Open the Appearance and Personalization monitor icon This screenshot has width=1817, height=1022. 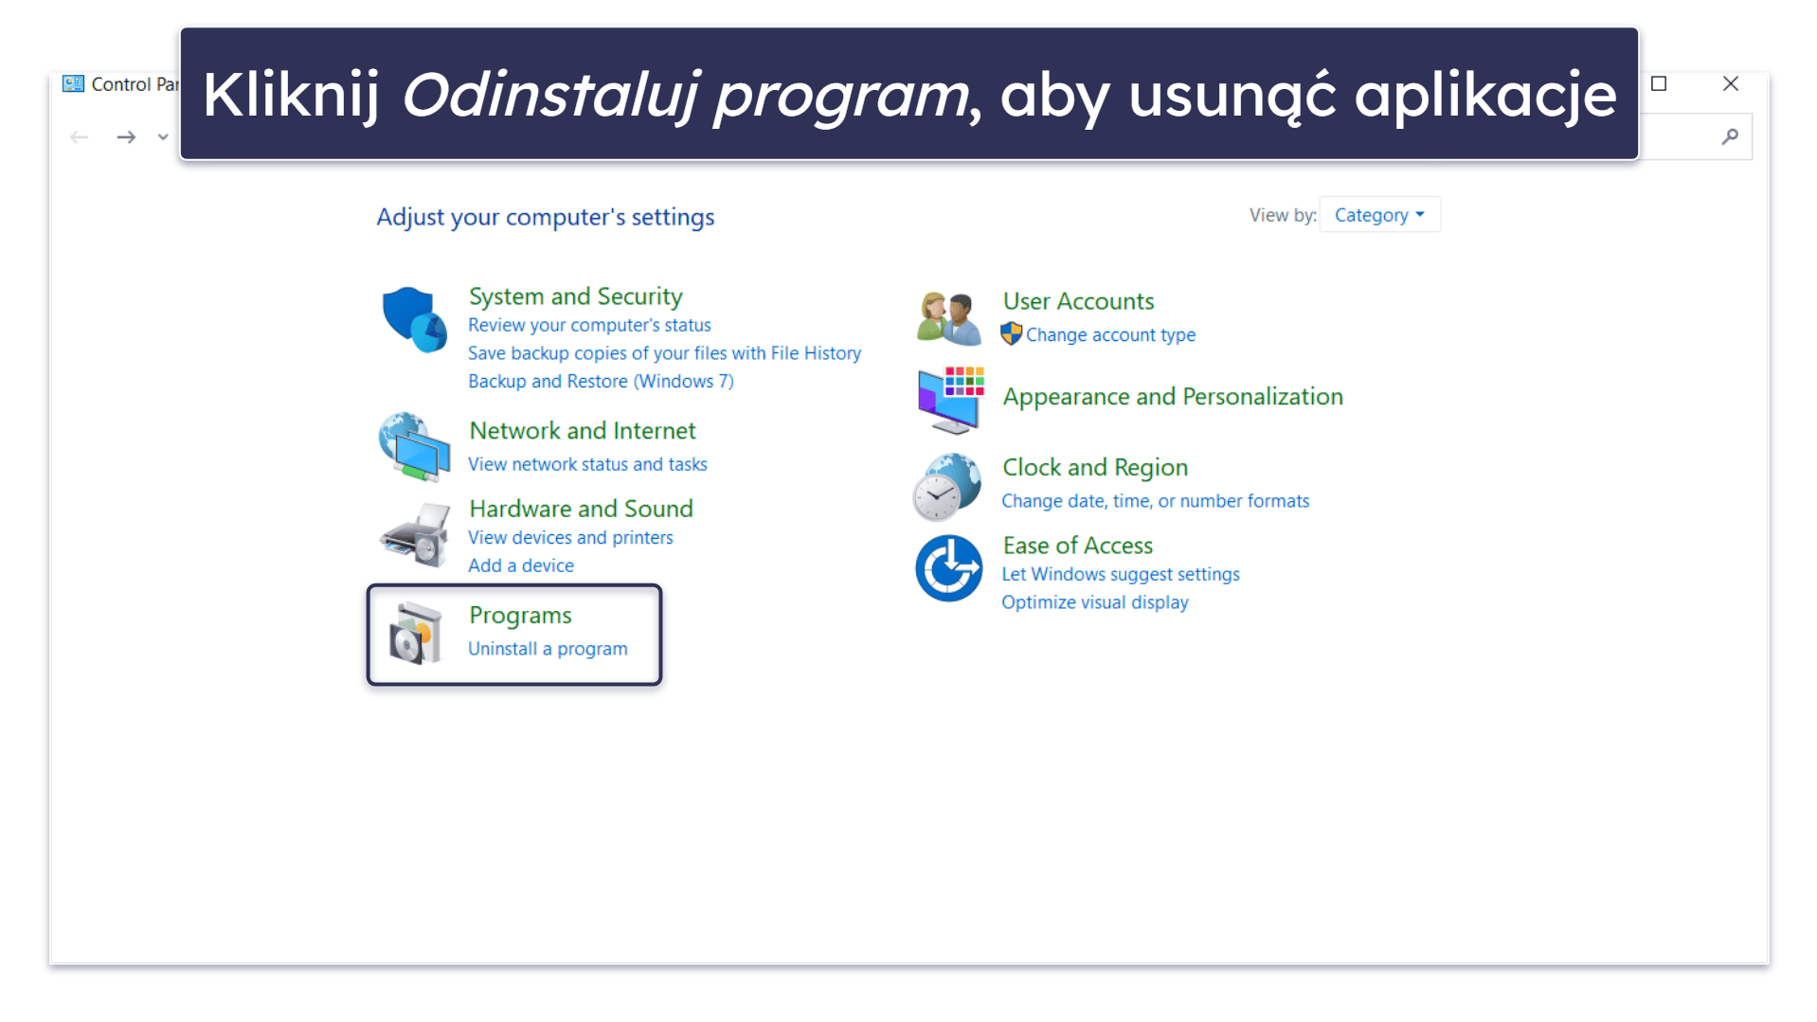tap(950, 400)
